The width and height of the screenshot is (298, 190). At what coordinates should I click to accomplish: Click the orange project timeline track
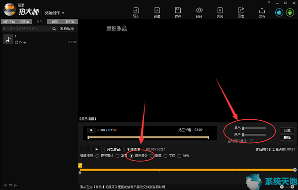(x=187, y=170)
